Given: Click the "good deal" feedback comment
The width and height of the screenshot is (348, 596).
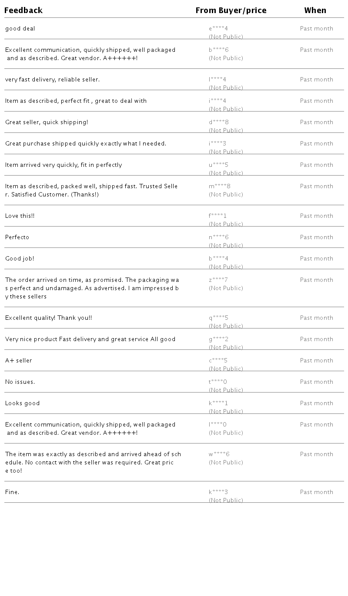Looking at the screenshot, I should point(20,29).
